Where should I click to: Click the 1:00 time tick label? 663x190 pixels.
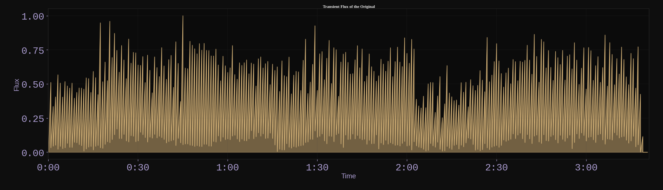tap(228, 167)
